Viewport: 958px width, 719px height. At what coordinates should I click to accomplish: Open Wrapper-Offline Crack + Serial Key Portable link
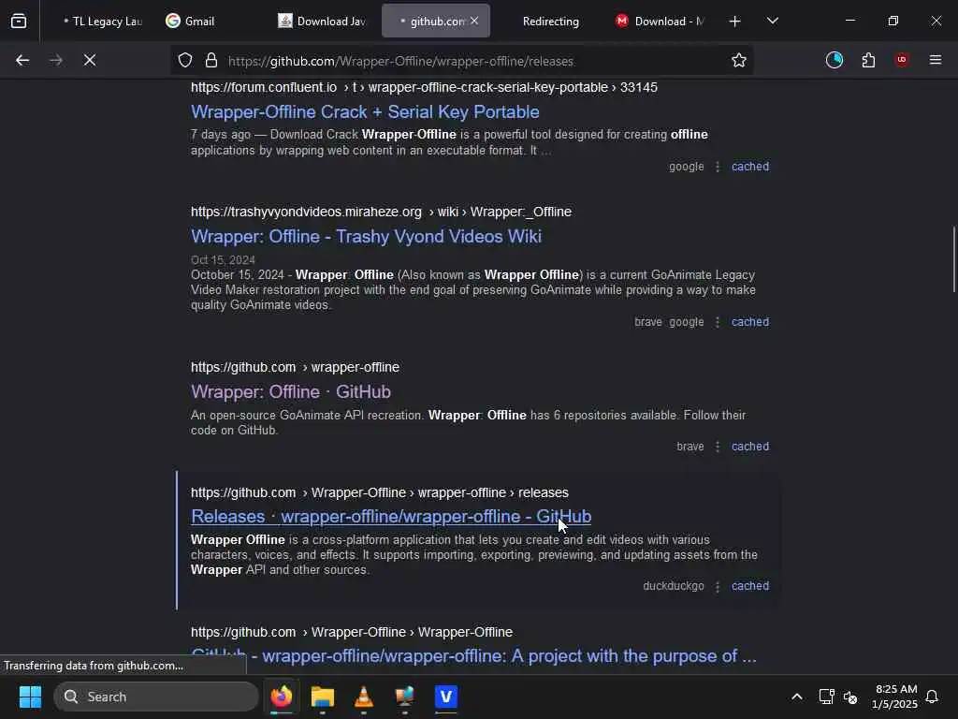pos(366,112)
